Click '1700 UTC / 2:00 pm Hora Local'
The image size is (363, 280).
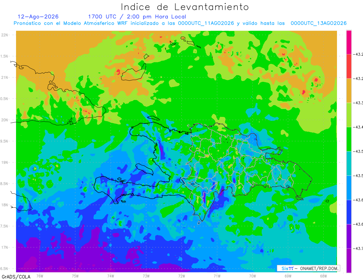pyautogui.click(x=137, y=17)
